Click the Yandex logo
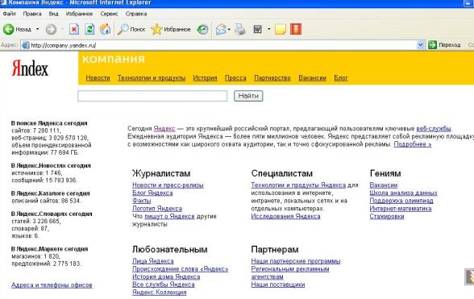Viewport: 474px width, 299px height. point(30,69)
